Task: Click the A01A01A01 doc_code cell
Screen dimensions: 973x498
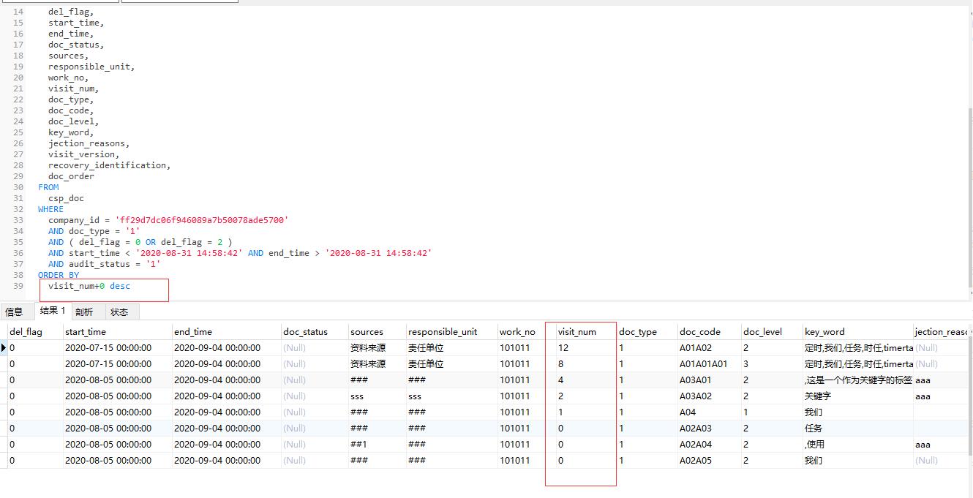Action: click(703, 364)
